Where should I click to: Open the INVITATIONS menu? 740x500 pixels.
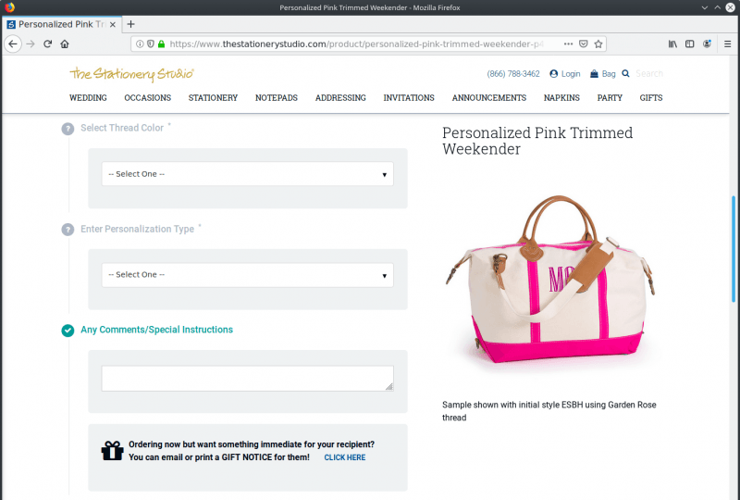click(x=409, y=98)
